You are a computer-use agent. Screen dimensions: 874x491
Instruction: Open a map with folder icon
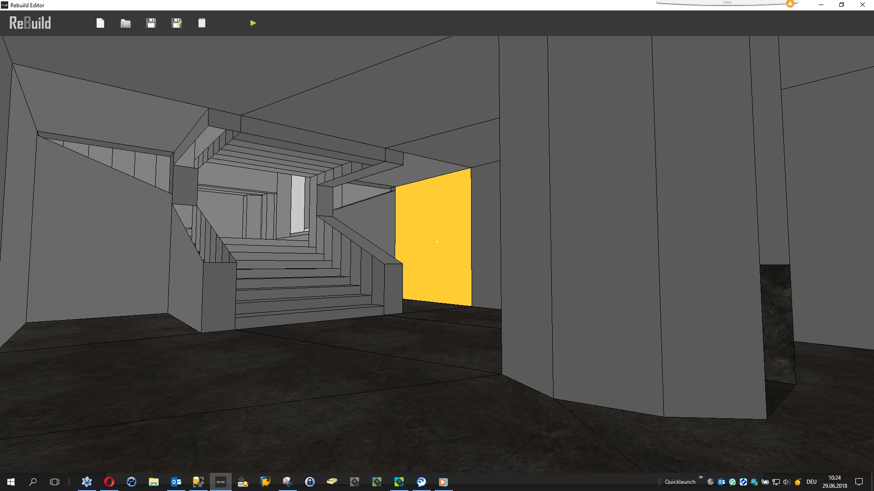tap(126, 23)
